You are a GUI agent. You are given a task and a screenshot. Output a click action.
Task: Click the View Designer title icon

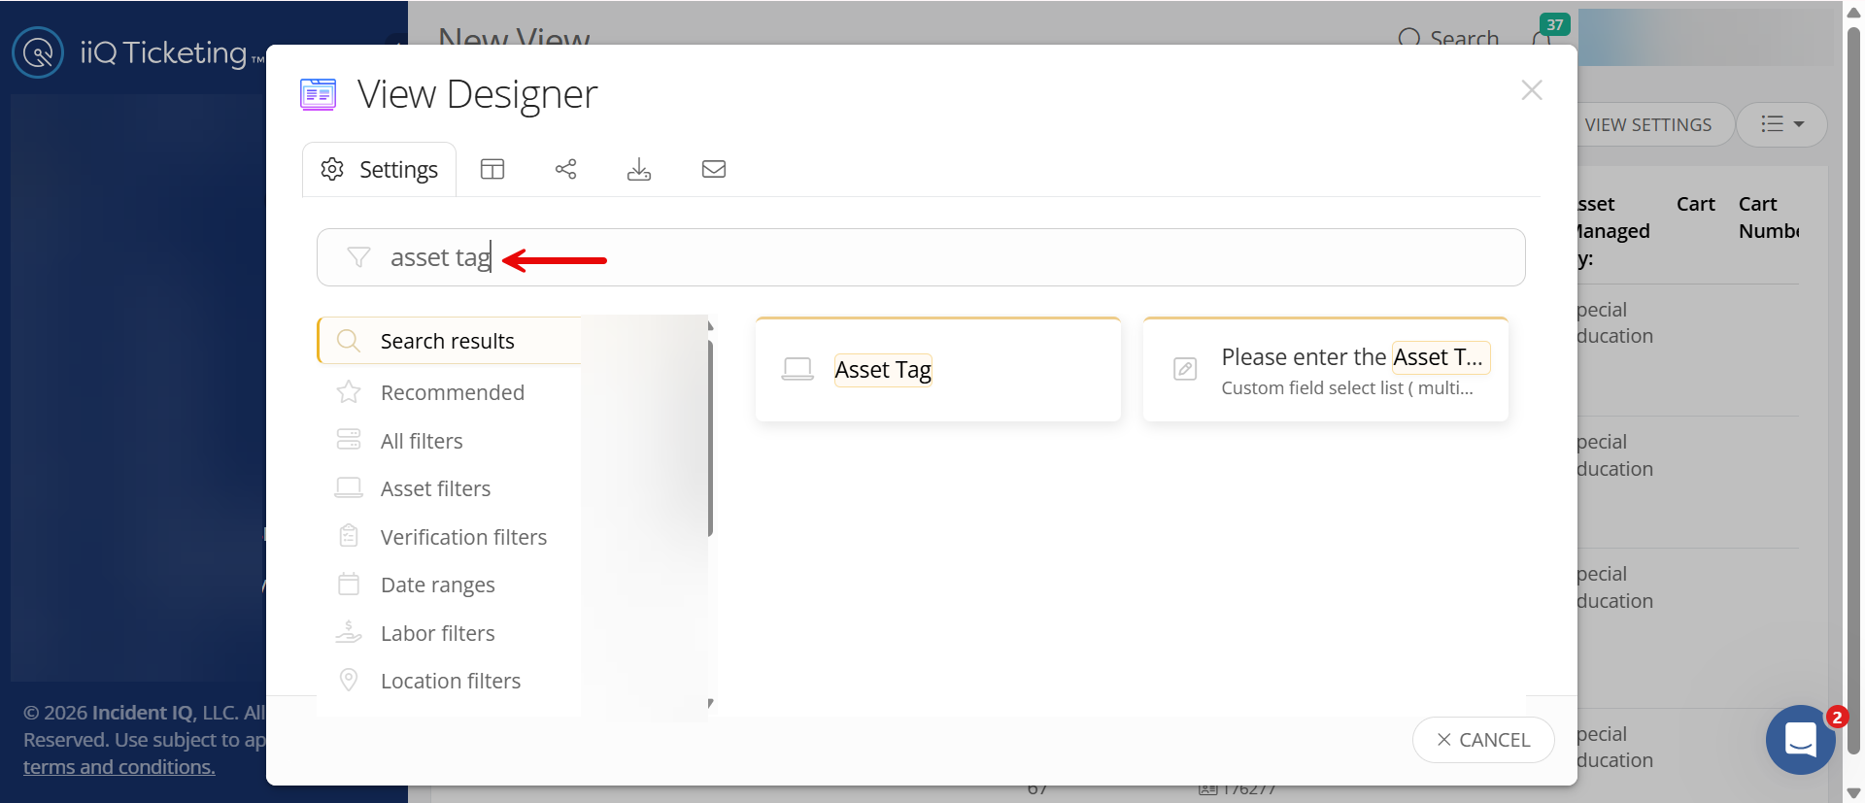click(319, 94)
